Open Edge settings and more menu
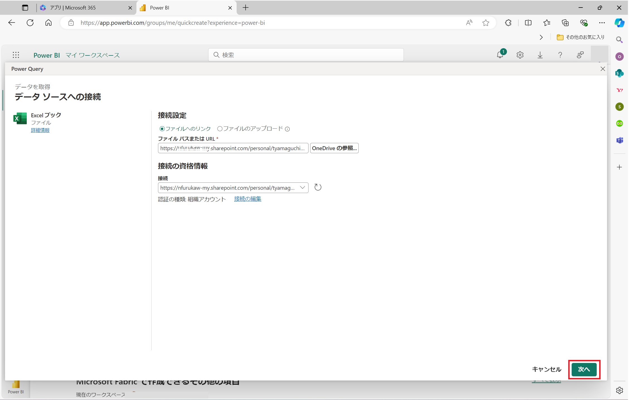This screenshot has width=629, height=400. coord(602,23)
